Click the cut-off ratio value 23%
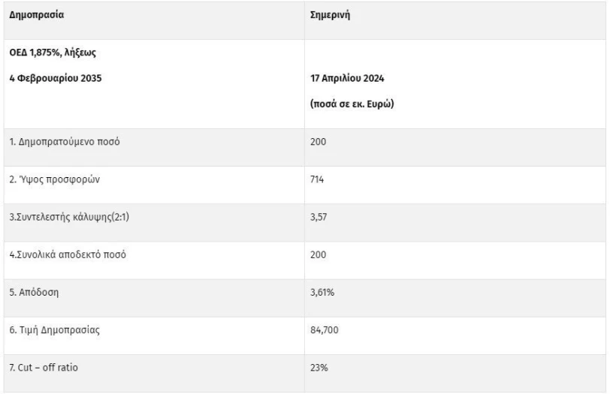Viewport: 616px width, 394px height. (x=319, y=368)
